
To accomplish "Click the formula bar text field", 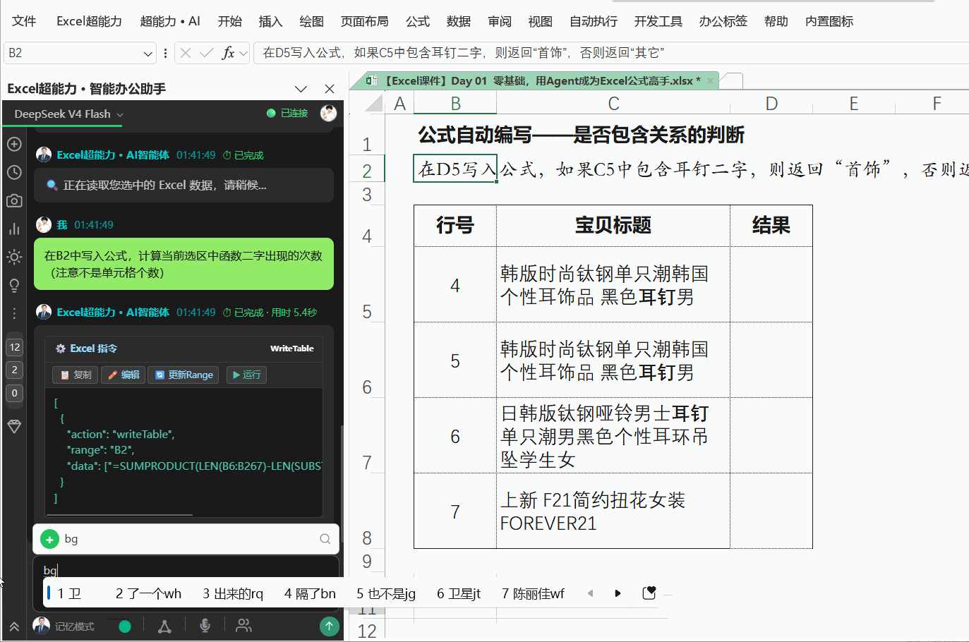I will (x=610, y=53).
